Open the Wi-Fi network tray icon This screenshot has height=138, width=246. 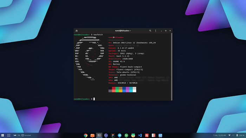pyautogui.click(x=229, y=135)
